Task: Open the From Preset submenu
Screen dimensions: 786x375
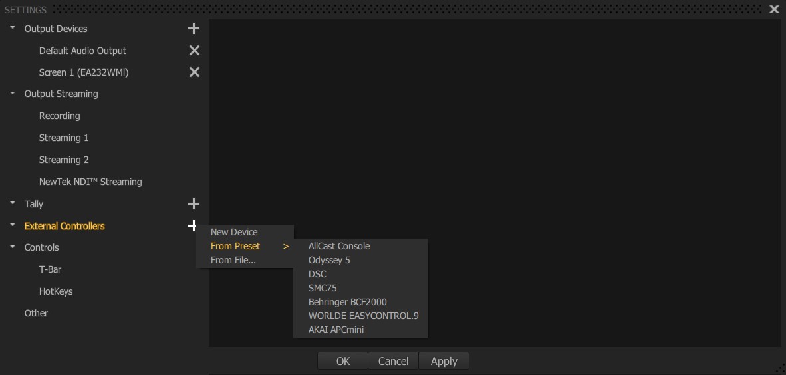Action: pyautogui.click(x=245, y=246)
